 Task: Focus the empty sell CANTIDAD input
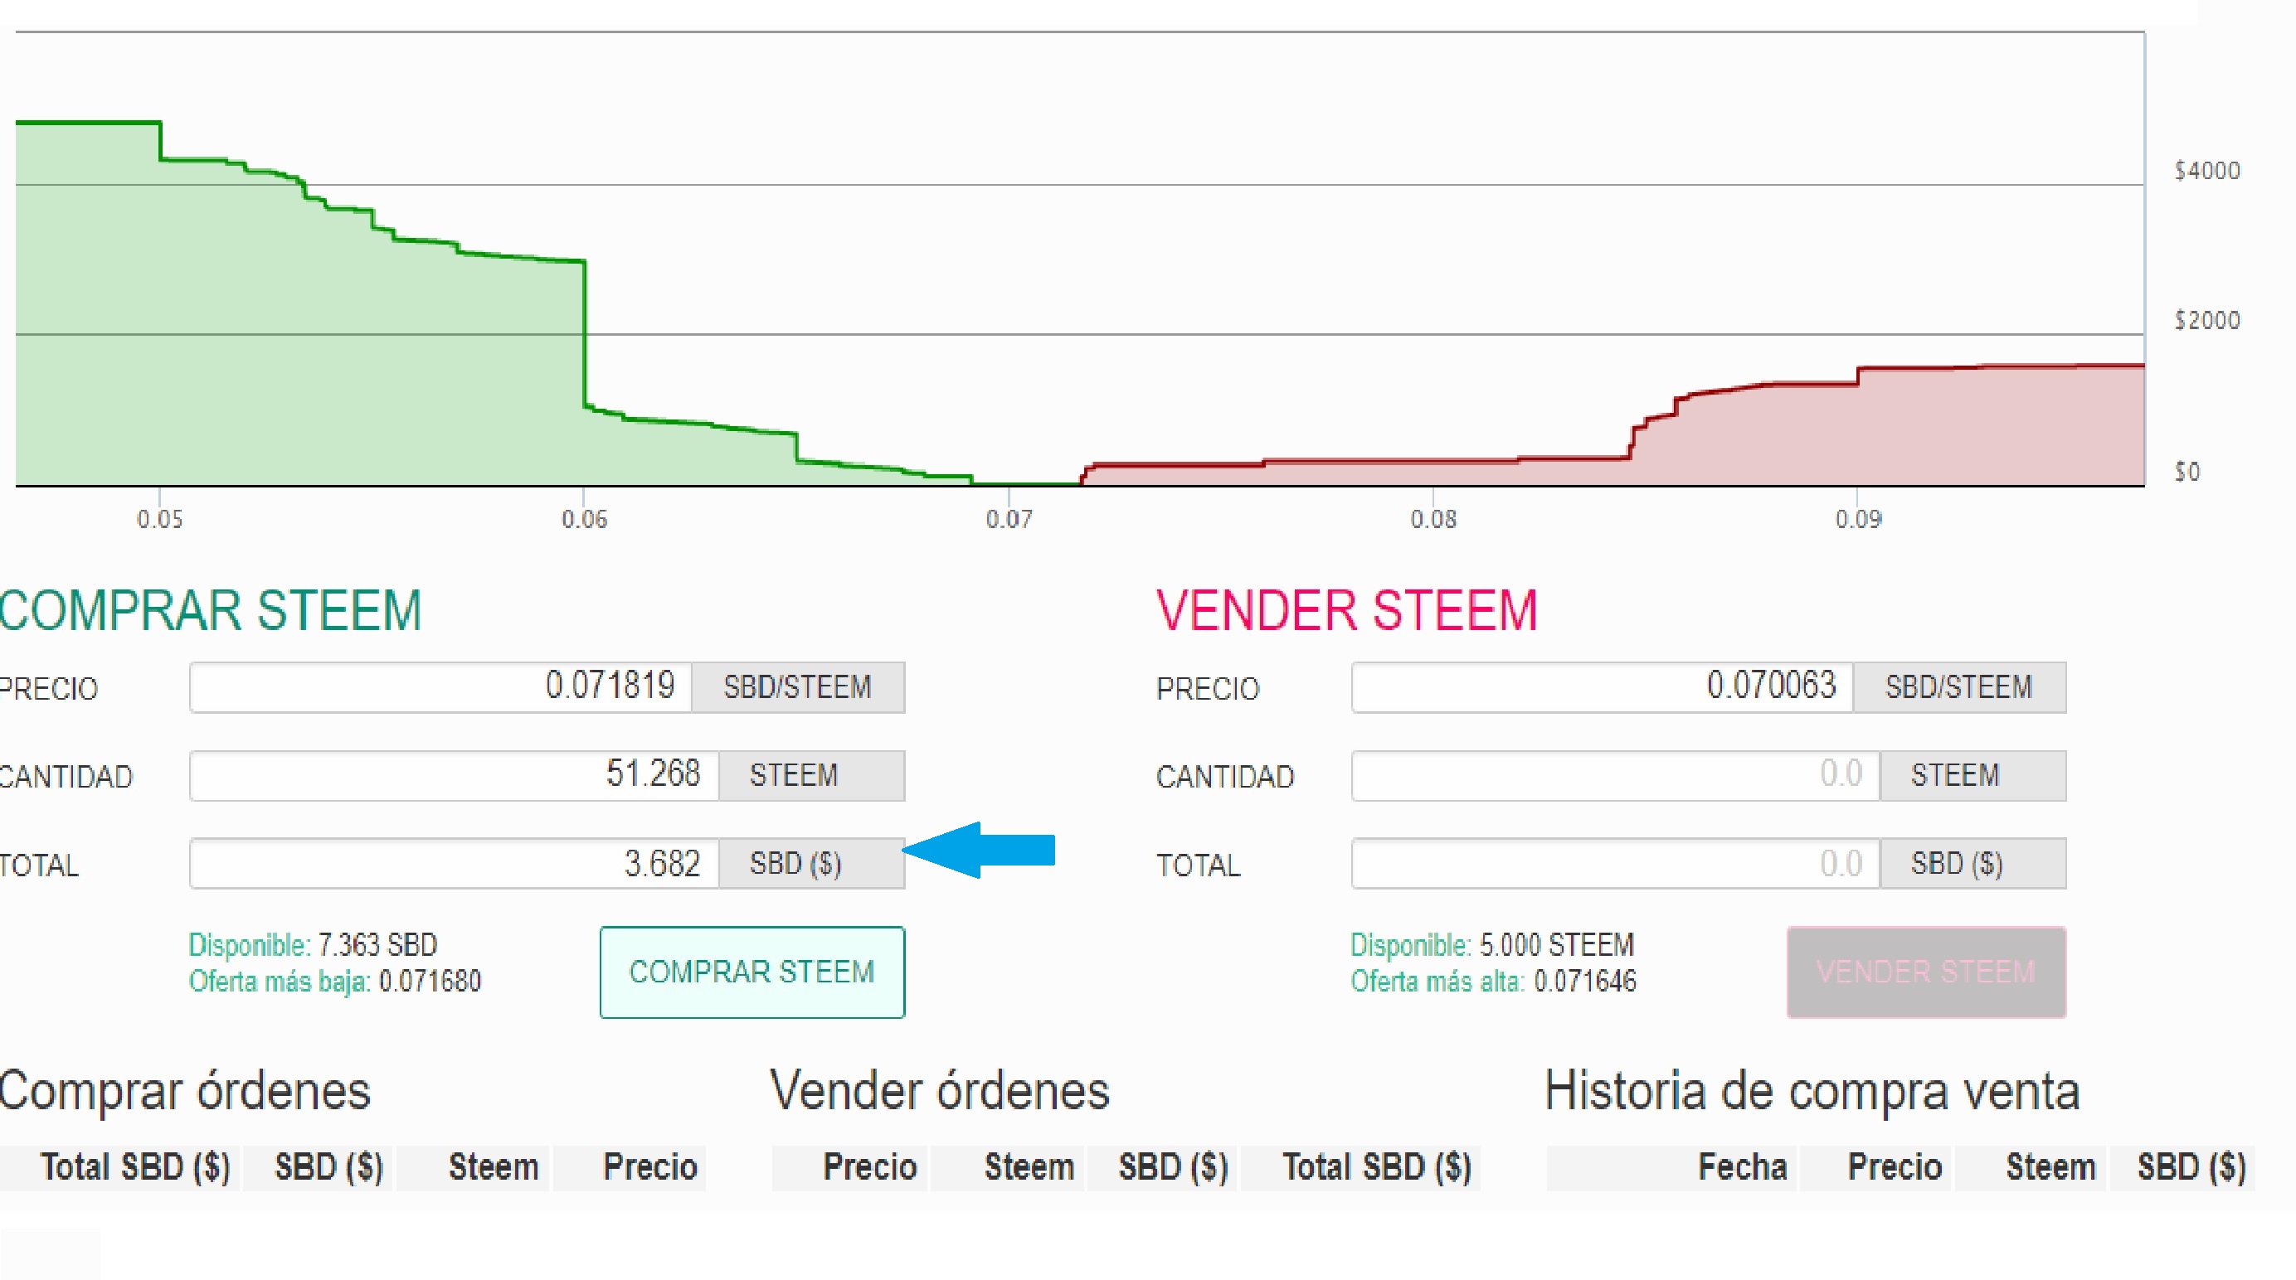click(x=1616, y=775)
